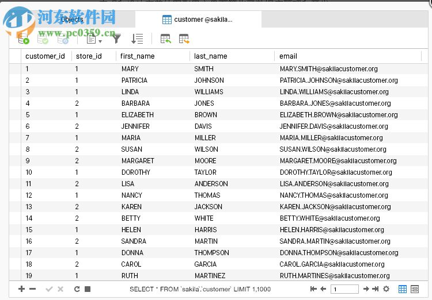Jump to the last page
Image resolution: width=432 pixels, height=300 pixels.
coord(375,289)
